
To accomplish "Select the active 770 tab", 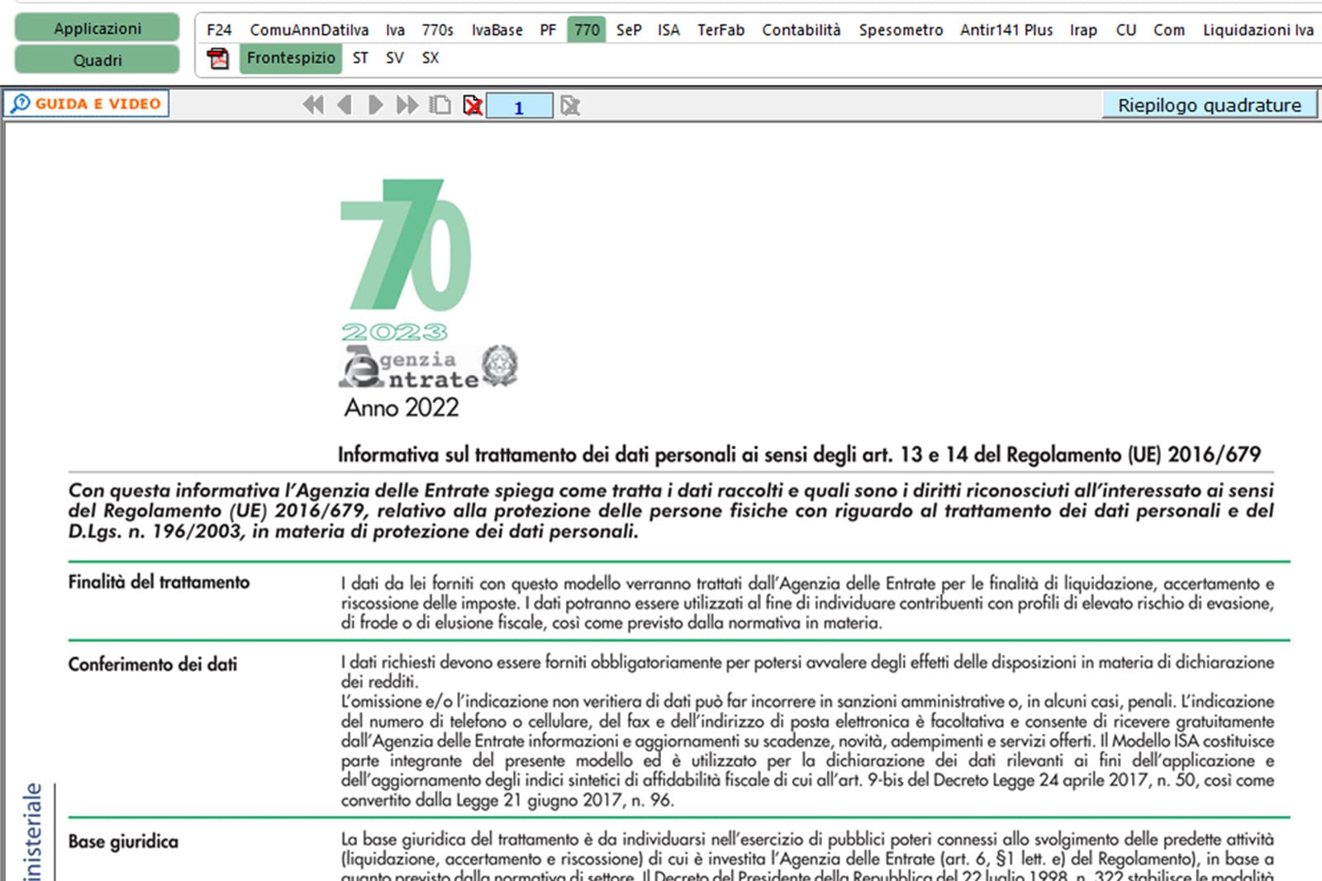I will click(587, 30).
